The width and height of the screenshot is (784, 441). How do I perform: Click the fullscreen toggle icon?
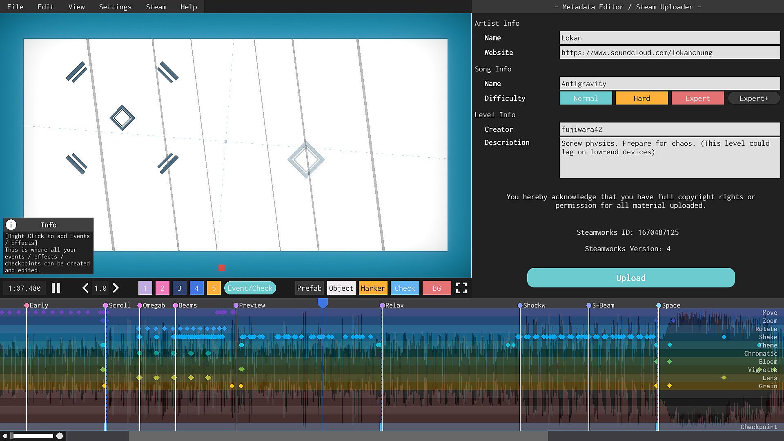pos(461,288)
